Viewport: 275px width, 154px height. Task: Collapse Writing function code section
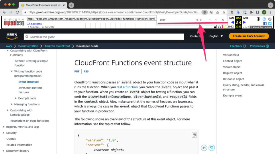[11, 71]
